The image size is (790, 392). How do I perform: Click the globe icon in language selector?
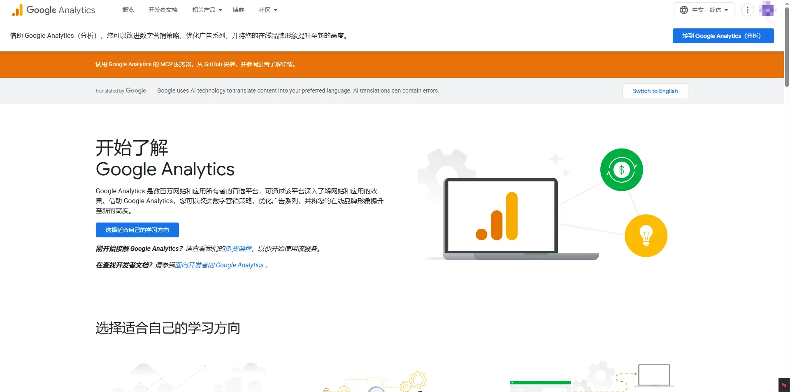684,10
